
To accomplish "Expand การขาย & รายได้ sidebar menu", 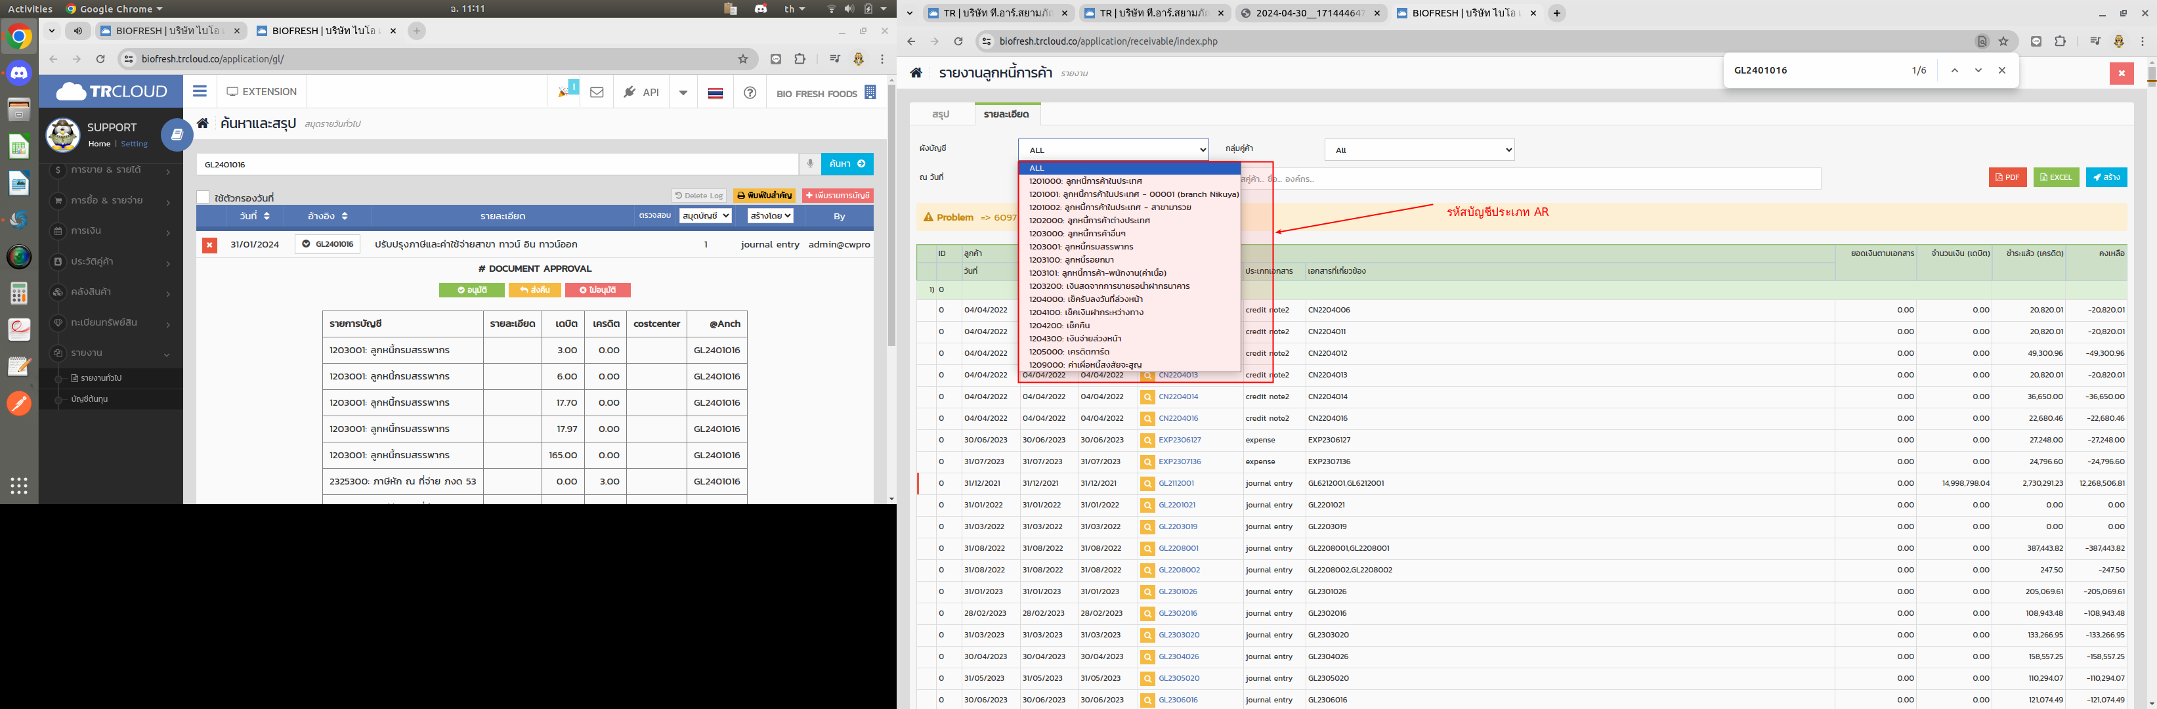I will tap(110, 170).
